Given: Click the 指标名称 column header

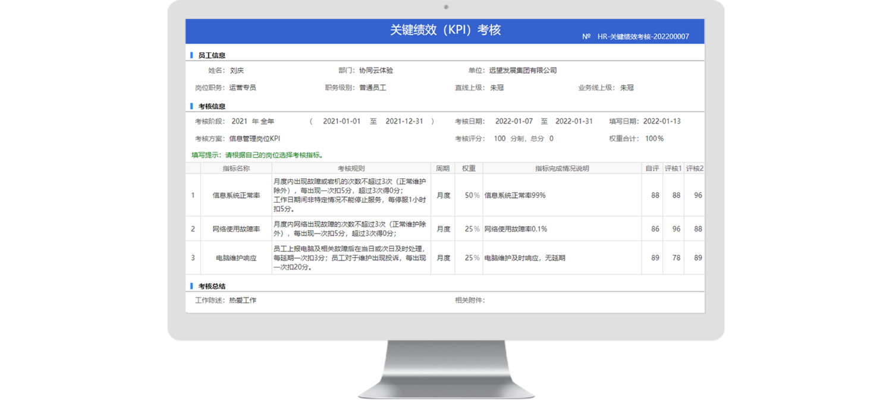Looking at the screenshot, I should pos(236,169).
